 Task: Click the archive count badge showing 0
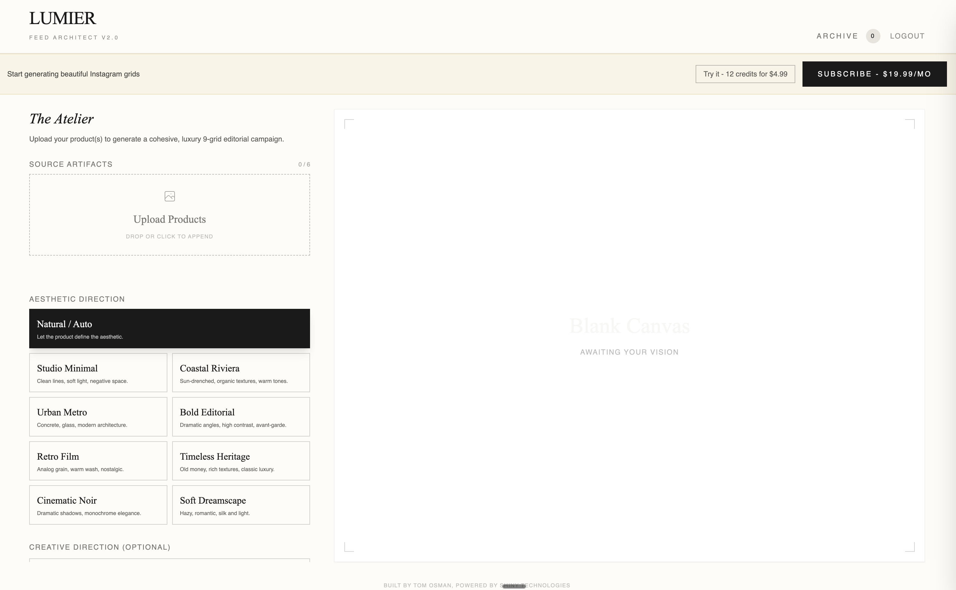(874, 36)
